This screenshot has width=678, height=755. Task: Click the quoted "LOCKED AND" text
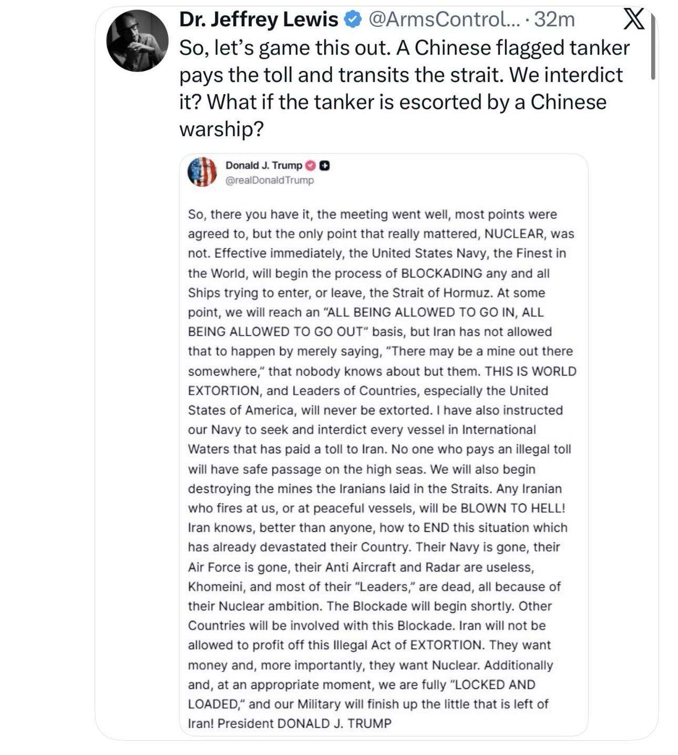point(495,685)
